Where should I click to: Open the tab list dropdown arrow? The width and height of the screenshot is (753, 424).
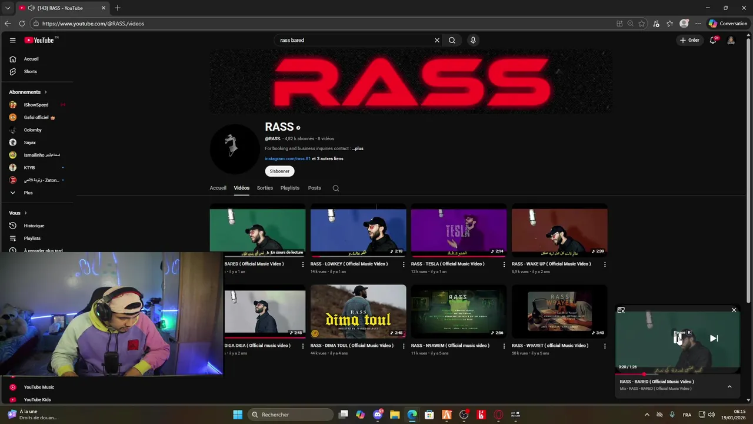click(x=8, y=8)
